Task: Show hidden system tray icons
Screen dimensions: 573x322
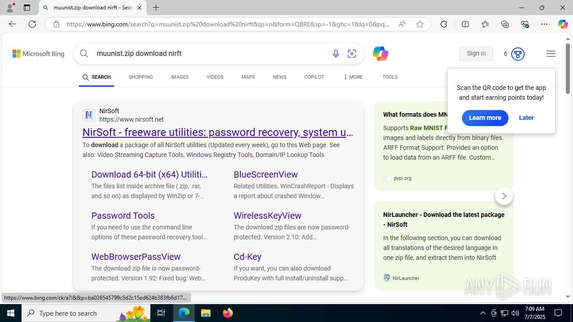Action: tap(483, 313)
